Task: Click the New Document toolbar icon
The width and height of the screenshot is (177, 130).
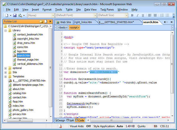Action: pos(7,15)
